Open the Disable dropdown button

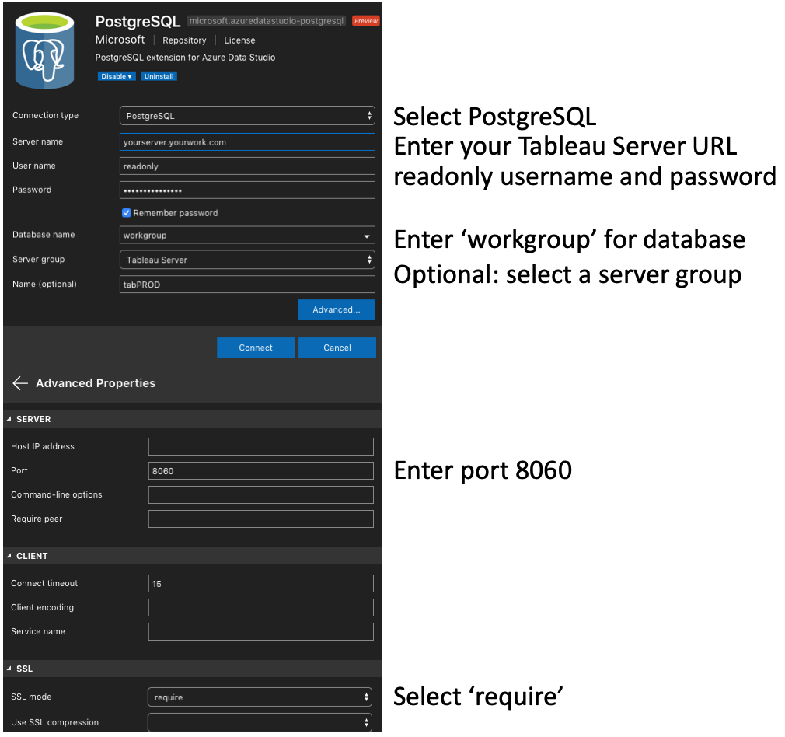tap(117, 76)
